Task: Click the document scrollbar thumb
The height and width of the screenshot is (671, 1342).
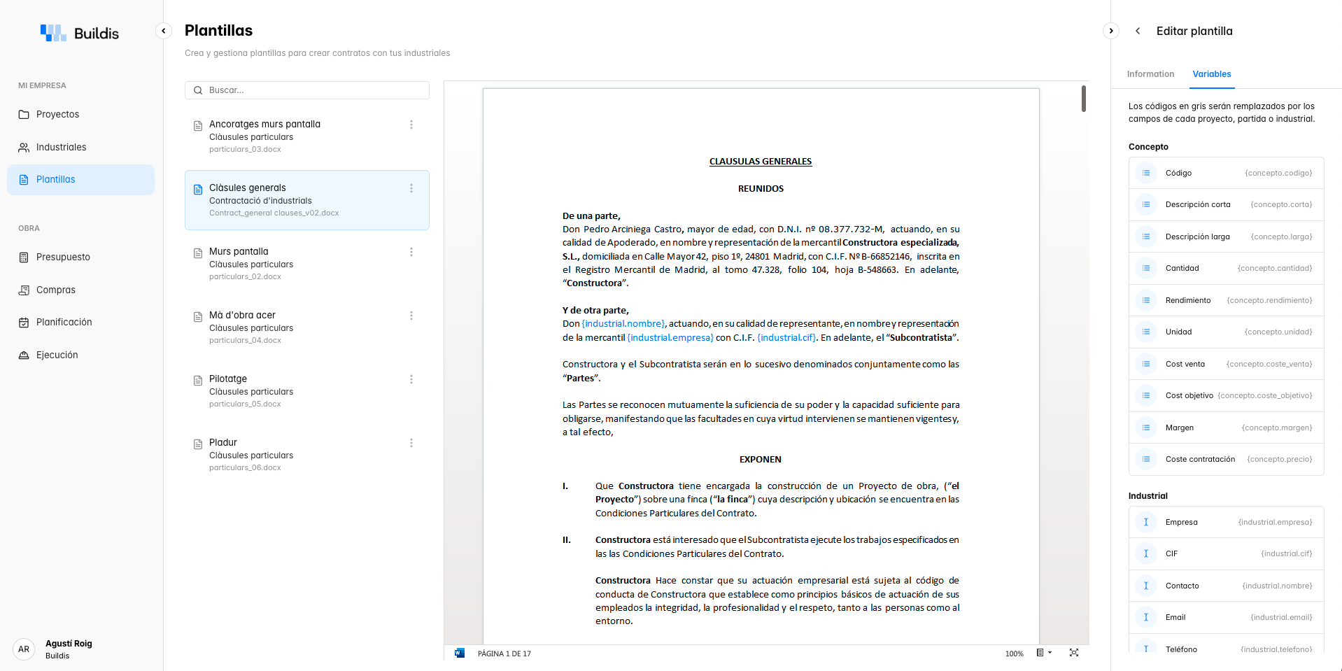Action: click(1084, 99)
